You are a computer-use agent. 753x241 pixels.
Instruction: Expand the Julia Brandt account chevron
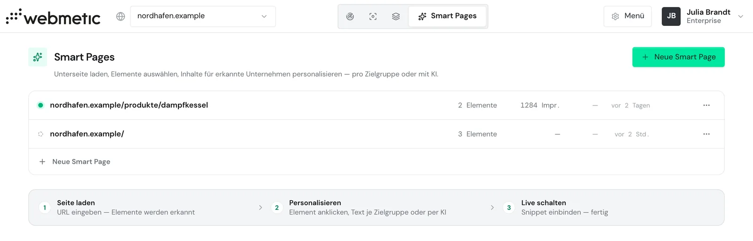(x=741, y=16)
